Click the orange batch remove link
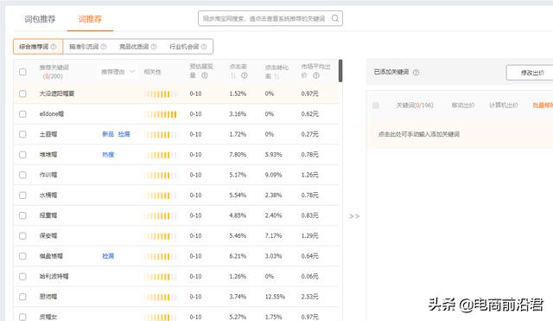The width and height of the screenshot is (553, 321). click(x=543, y=106)
